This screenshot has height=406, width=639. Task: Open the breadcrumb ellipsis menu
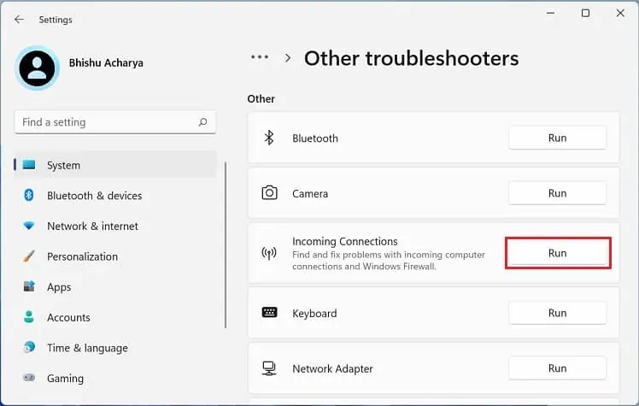click(260, 57)
